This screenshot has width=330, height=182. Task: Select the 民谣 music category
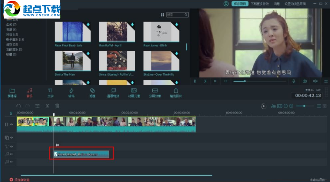coord(12,34)
